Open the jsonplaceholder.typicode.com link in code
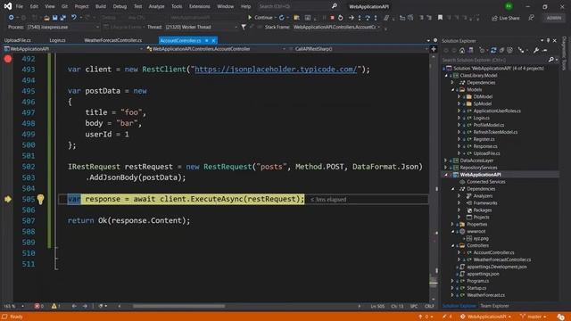This screenshot has height=321, width=571. coord(276,70)
